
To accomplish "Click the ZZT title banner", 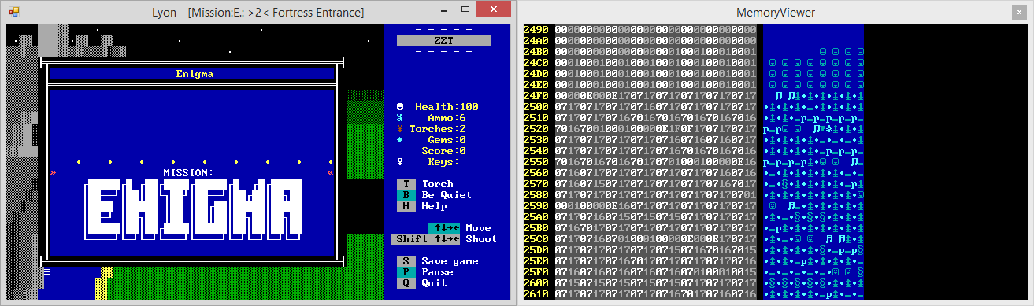I will coord(444,41).
